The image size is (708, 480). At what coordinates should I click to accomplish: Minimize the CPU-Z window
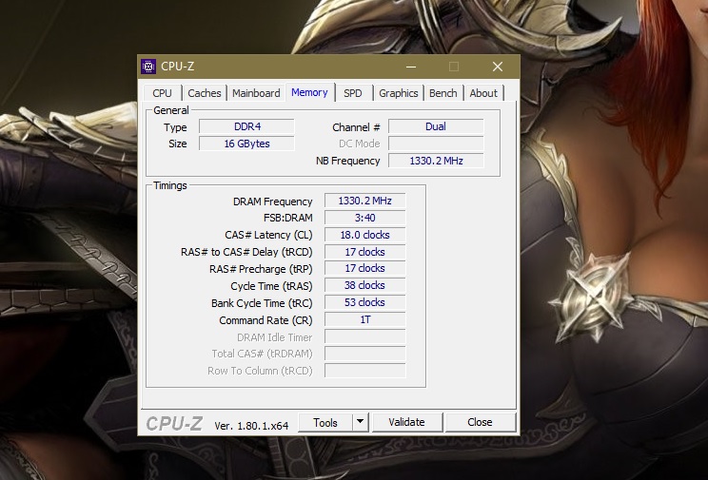(x=411, y=67)
